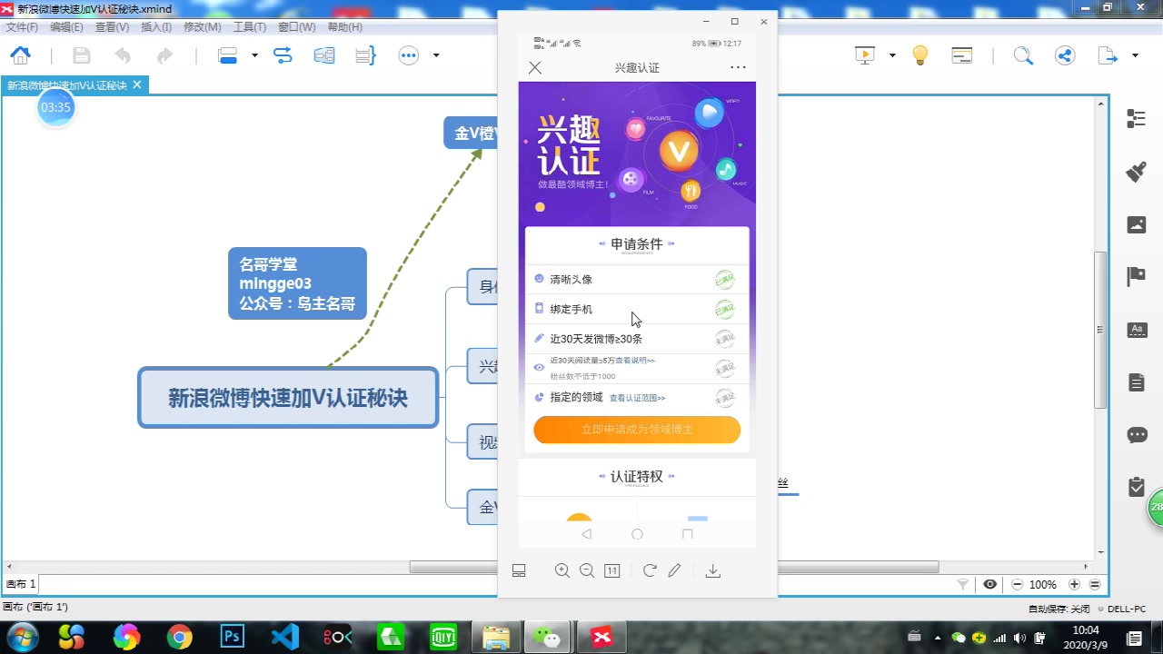The height and width of the screenshot is (654, 1163).
Task: Select the 名哥学堂 mingge03 floating topic
Action: pyautogui.click(x=297, y=283)
